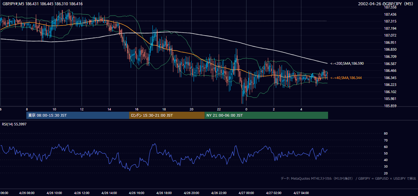This screenshot has height=196, width=418.
Task: Click the RSI(14) 55.3997 indicator label
Action: (14, 124)
